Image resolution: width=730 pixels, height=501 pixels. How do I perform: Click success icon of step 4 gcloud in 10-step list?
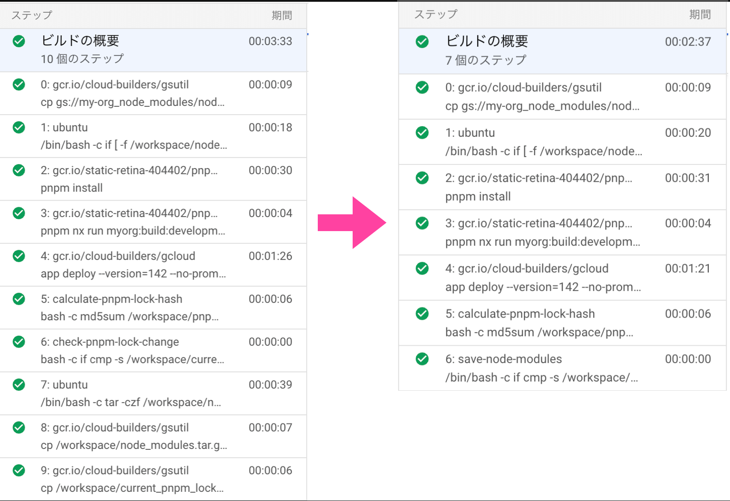click(19, 256)
